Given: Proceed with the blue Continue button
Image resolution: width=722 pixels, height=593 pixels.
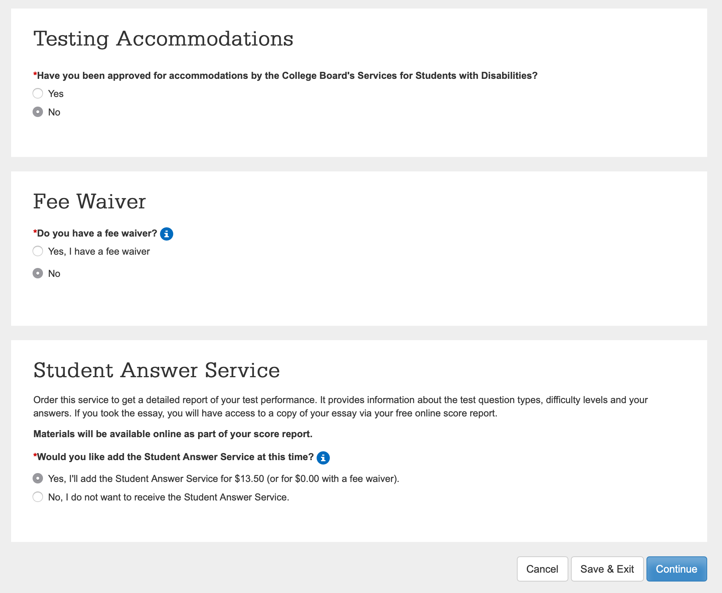Looking at the screenshot, I should click(x=676, y=569).
